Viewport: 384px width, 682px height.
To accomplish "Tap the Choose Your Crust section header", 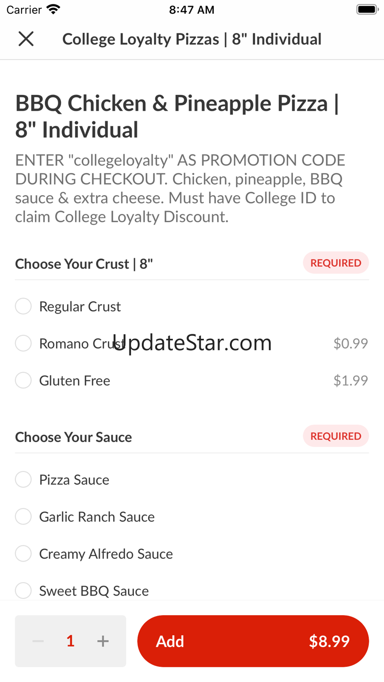I will pos(84,264).
